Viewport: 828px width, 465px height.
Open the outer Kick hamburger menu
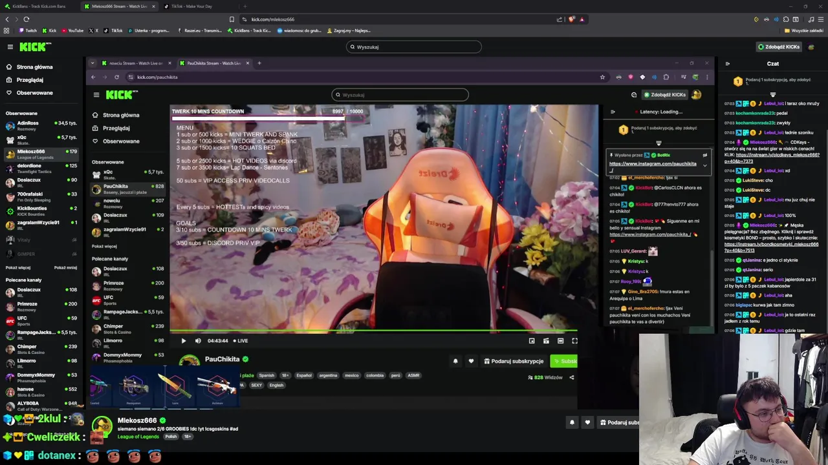pyautogui.click(x=10, y=46)
